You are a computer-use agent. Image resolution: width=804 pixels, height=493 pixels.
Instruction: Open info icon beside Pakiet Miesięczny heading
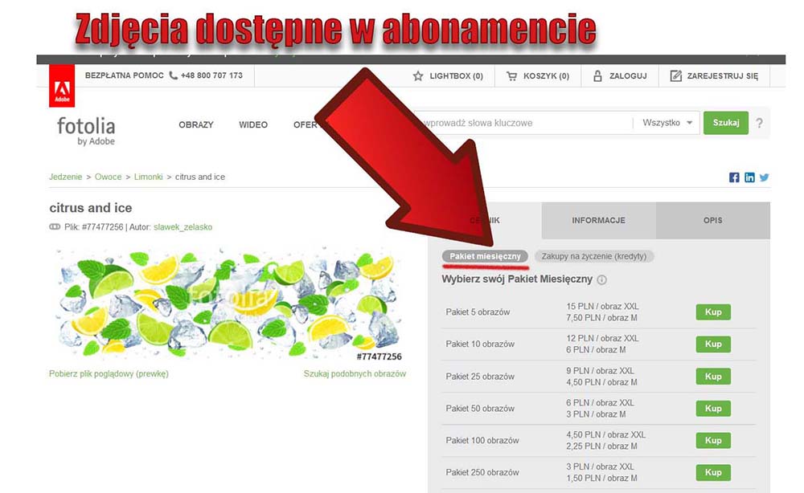(602, 280)
